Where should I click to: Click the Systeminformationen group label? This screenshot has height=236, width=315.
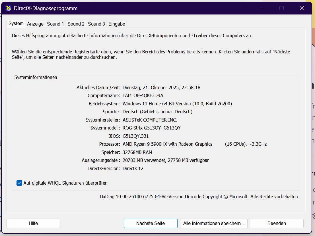[x=36, y=78]
